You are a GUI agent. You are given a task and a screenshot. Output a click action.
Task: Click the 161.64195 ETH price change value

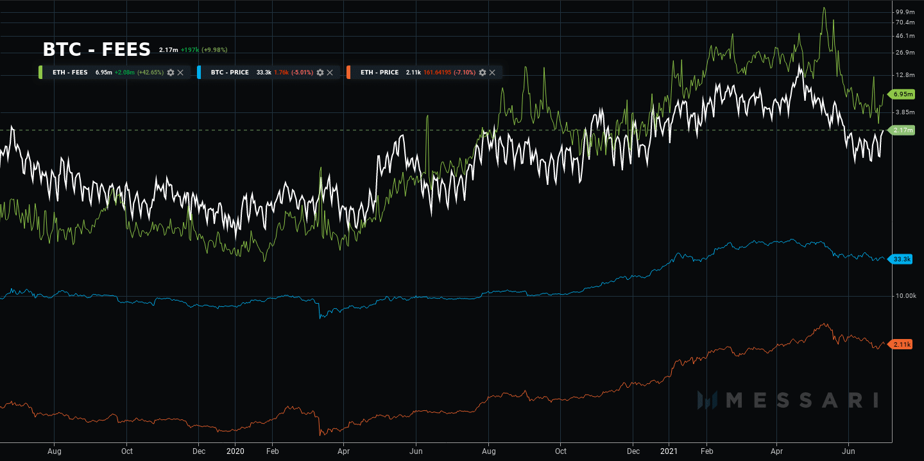[437, 73]
